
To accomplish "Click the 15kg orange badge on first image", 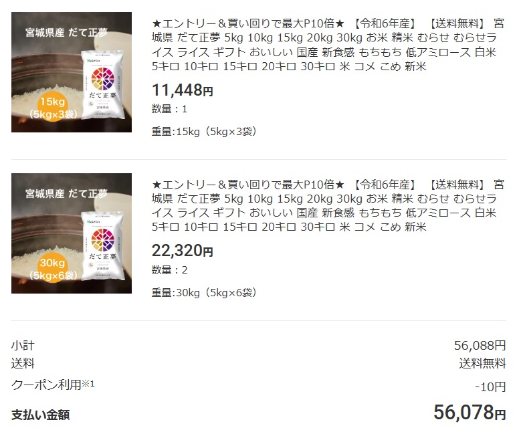I will pos(53,106).
